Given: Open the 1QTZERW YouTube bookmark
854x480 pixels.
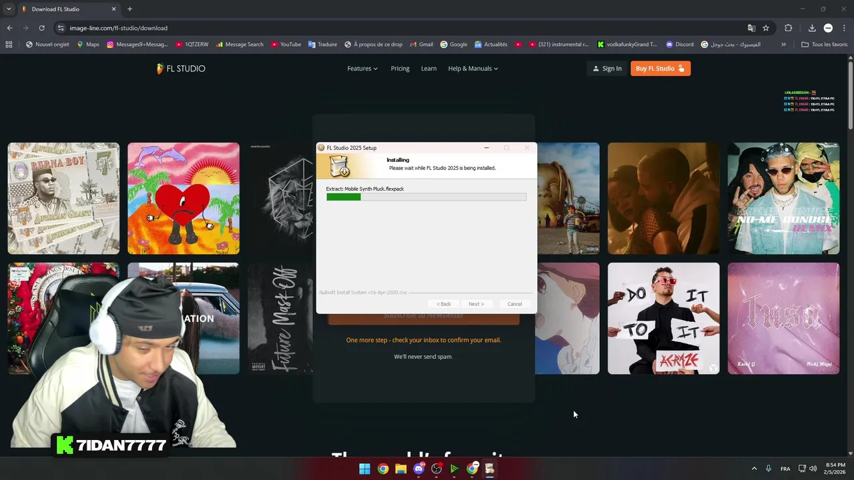Looking at the screenshot, I should [192, 45].
